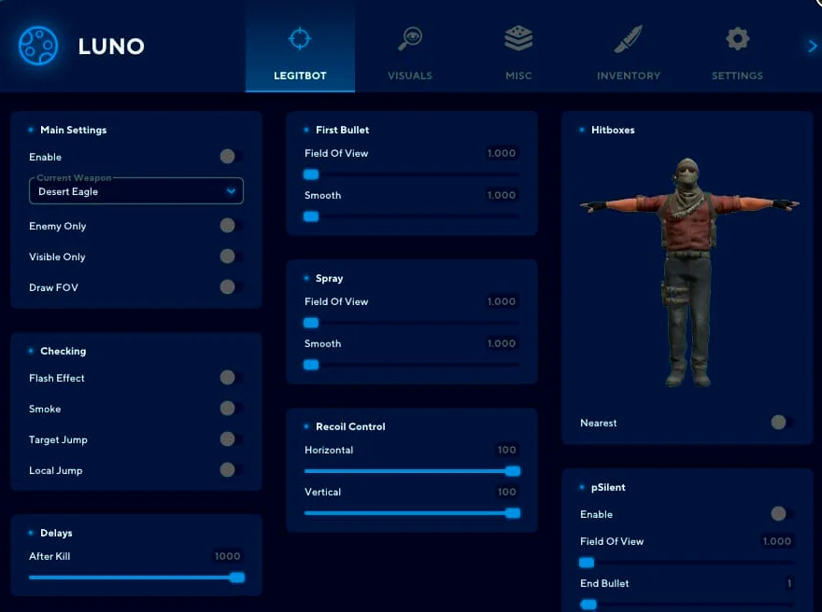Click the Inventory knife icon
Screen dimensions: 822x612
click(x=628, y=39)
